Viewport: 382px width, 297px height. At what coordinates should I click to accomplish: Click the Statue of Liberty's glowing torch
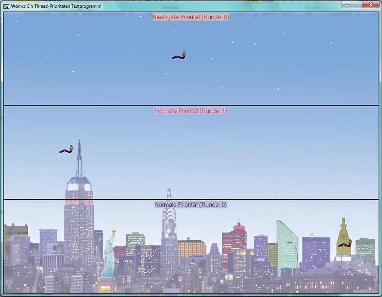113,228
